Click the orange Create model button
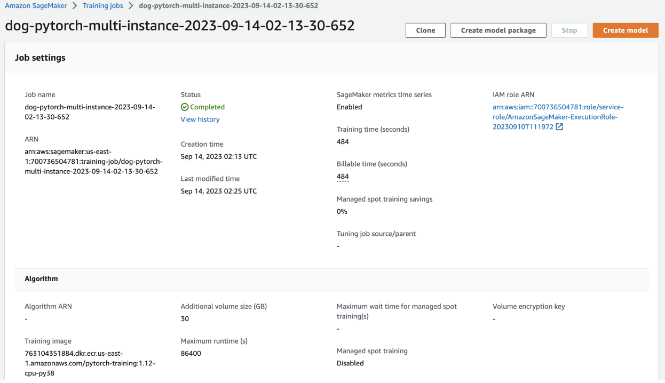 tap(626, 30)
